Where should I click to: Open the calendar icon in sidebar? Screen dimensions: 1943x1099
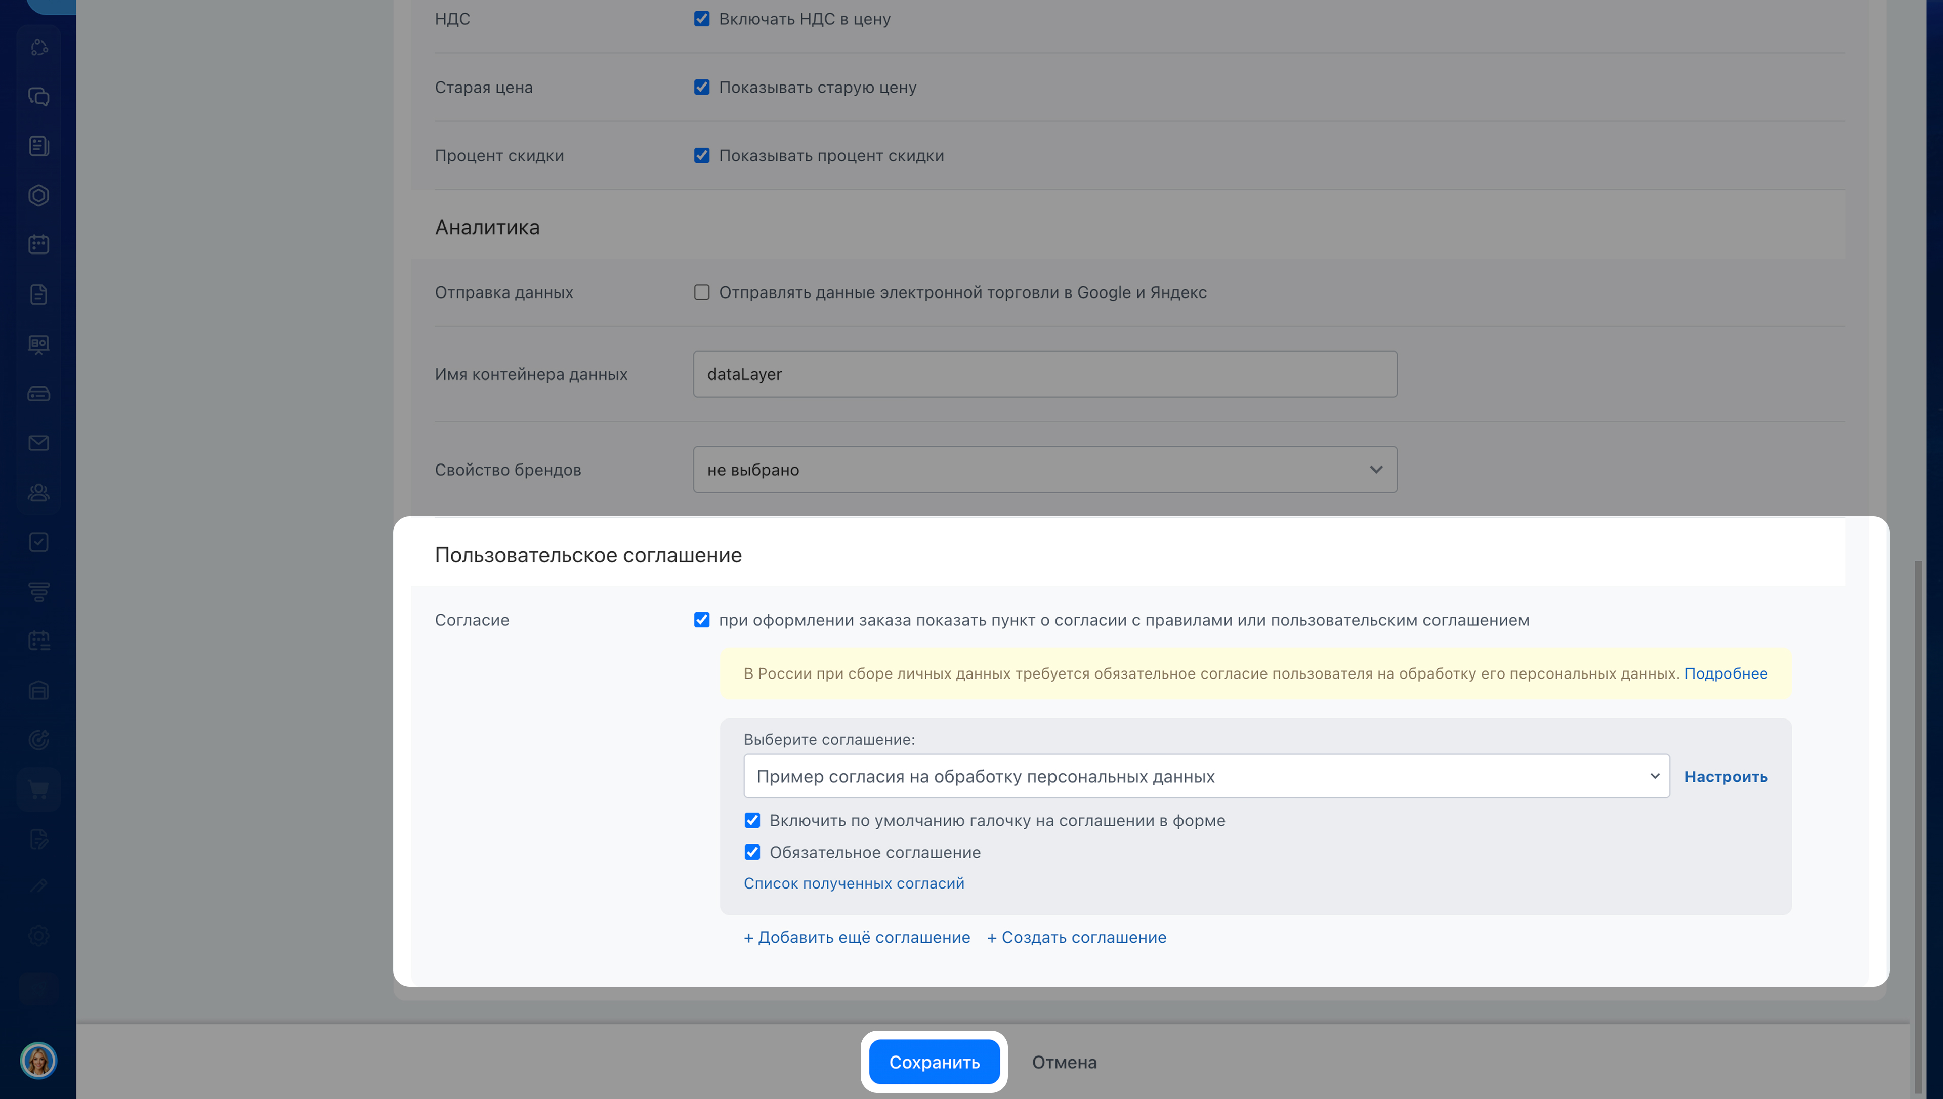pos(38,244)
